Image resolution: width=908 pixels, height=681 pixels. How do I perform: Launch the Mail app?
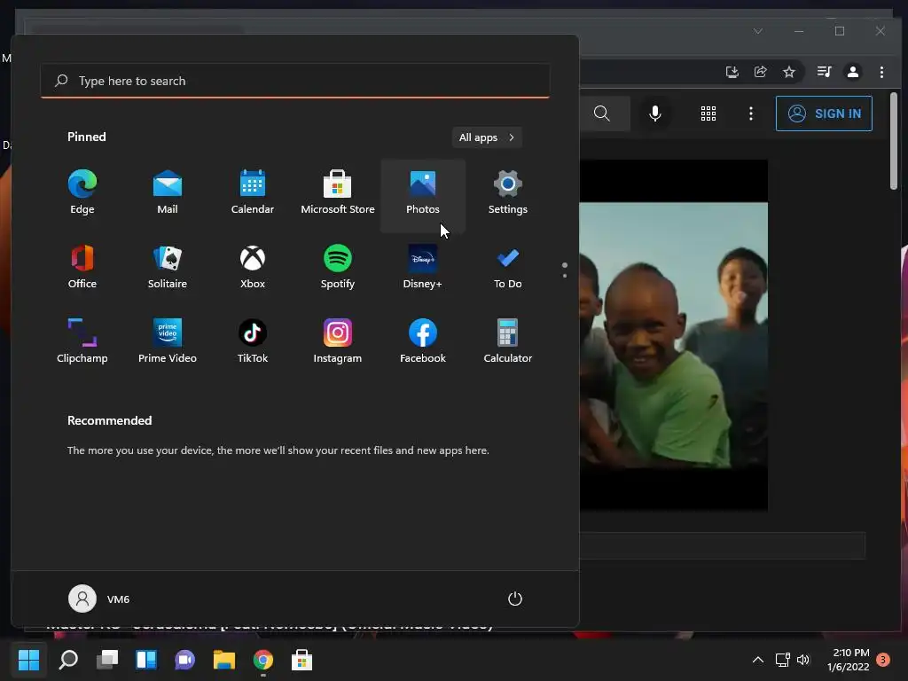tap(168, 192)
